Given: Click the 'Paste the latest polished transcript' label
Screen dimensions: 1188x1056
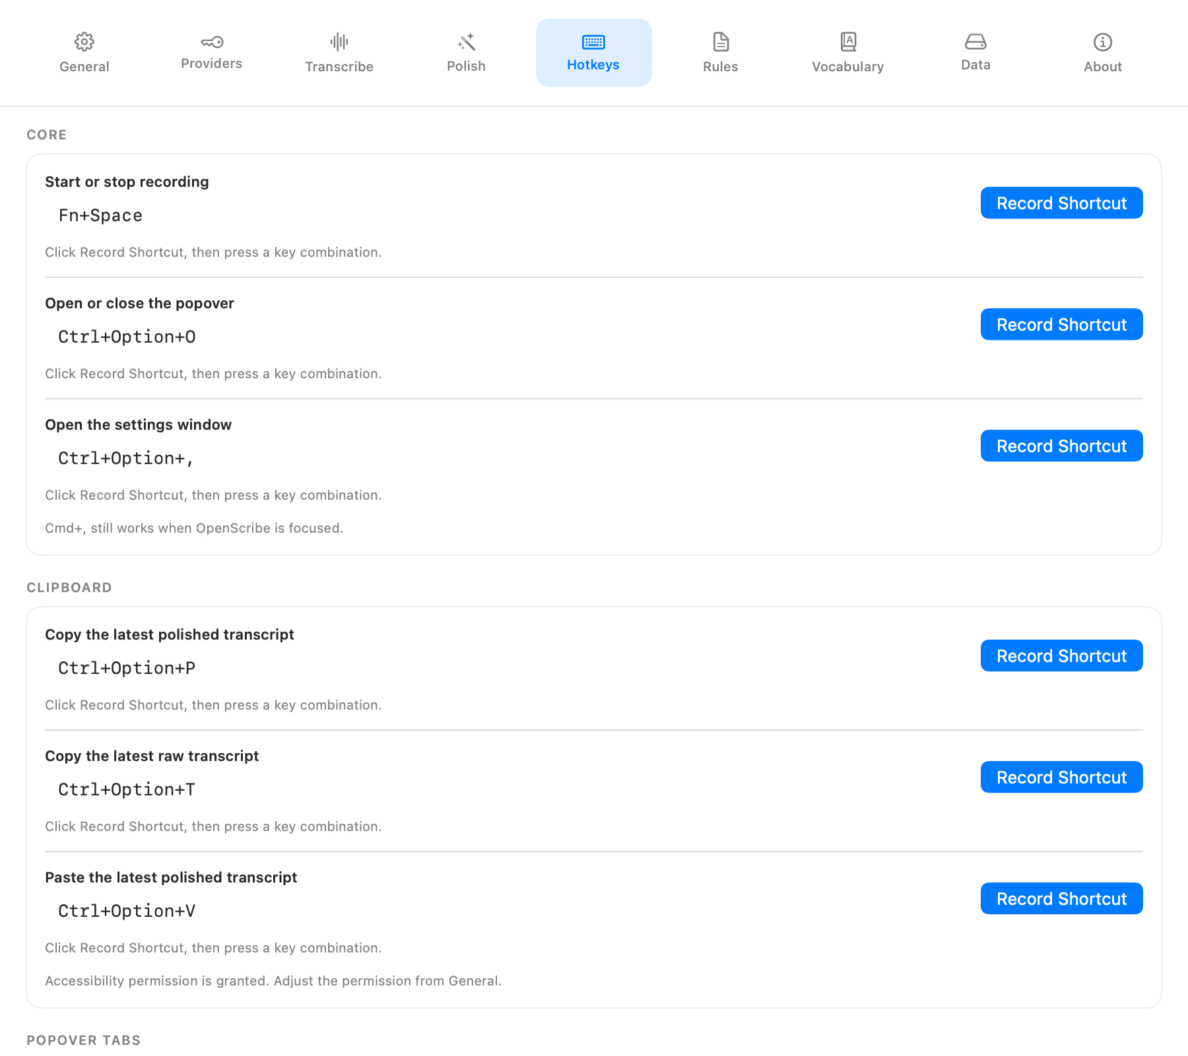Looking at the screenshot, I should [171, 878].
